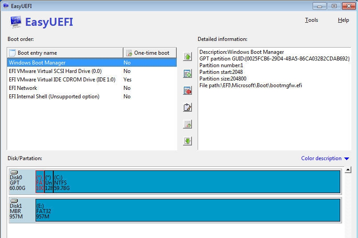This screenshot has width=358, height=238.
Task: Select Windows Boot Manager entry
Action: [x=92, y=63]
